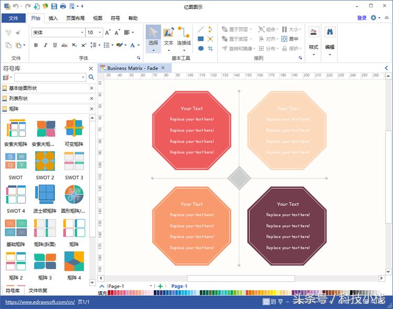The height and width of the screenshot is (309, 393).
Task: Open the font name dropdown 宋体
Action: [x=81, y=33]
